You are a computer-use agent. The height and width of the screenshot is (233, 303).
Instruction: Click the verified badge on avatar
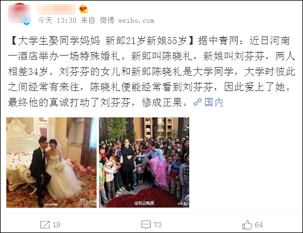[27, 22]
